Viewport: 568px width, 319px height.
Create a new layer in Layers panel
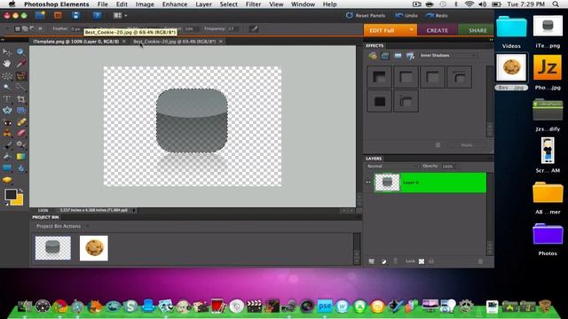371,261
